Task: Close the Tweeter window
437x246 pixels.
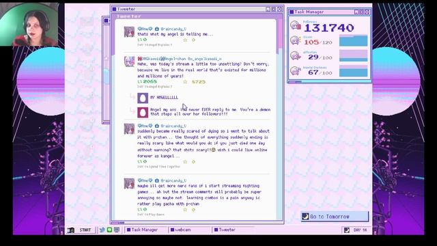Action: tap(279, 9)
